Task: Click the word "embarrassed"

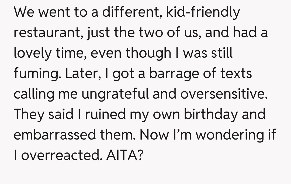Action: [55, 134]
